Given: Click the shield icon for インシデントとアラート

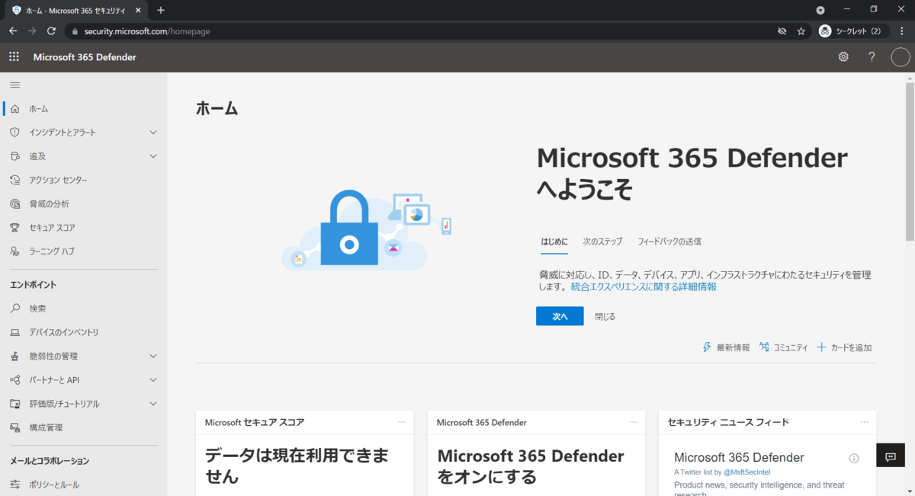Looking at the screenshot, I should [x=14, y=133].
